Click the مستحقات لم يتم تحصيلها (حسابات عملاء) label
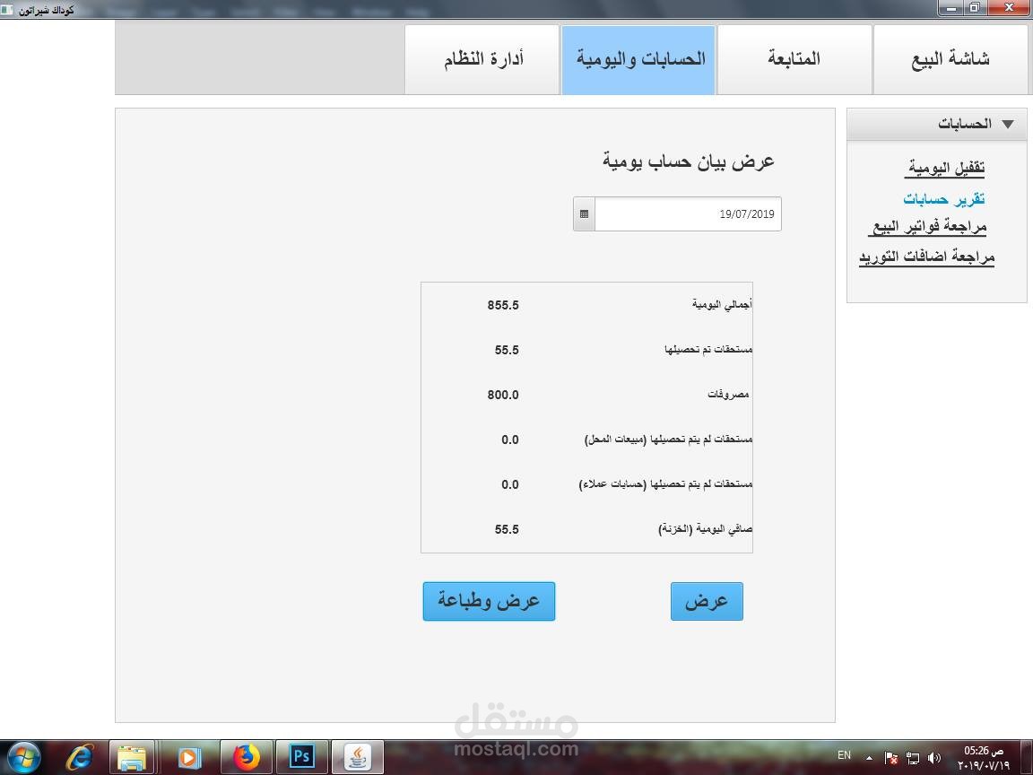 tap(665, 484)
